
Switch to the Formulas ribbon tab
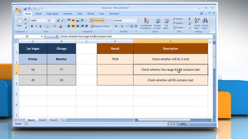[x=68, y=14]
